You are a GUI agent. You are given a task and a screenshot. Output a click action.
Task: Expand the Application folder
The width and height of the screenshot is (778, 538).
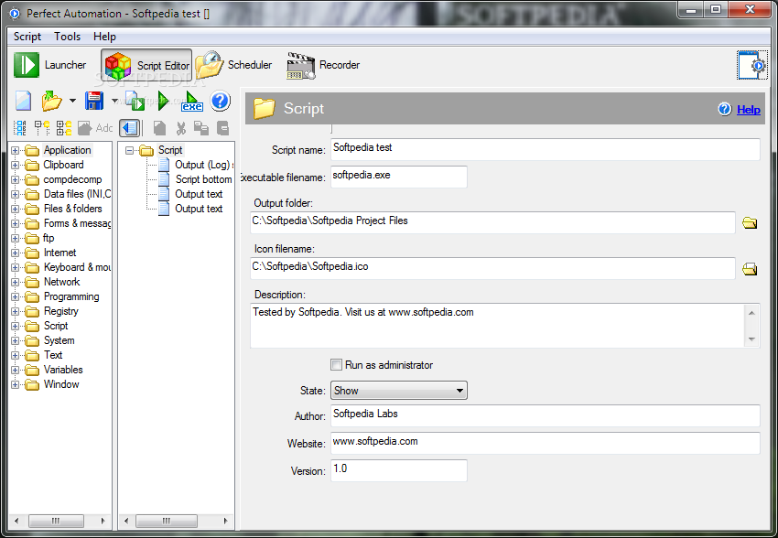(x=16, y=150)
